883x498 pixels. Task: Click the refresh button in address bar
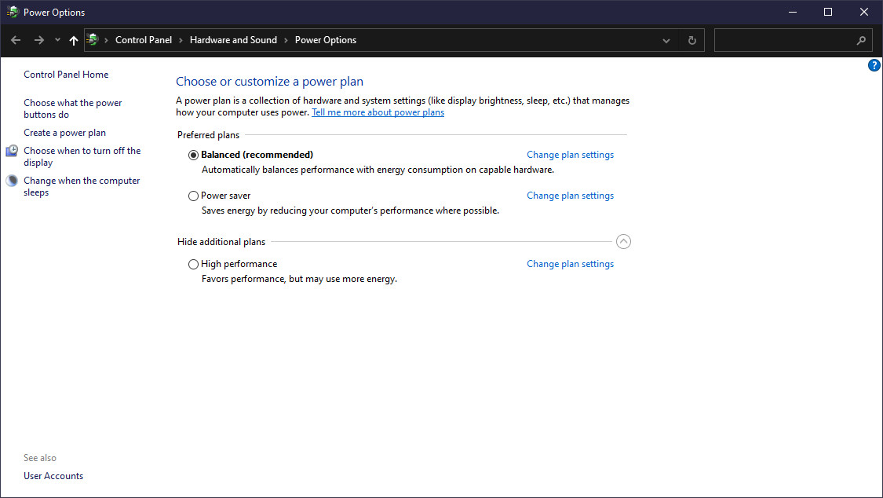[691, 40]
